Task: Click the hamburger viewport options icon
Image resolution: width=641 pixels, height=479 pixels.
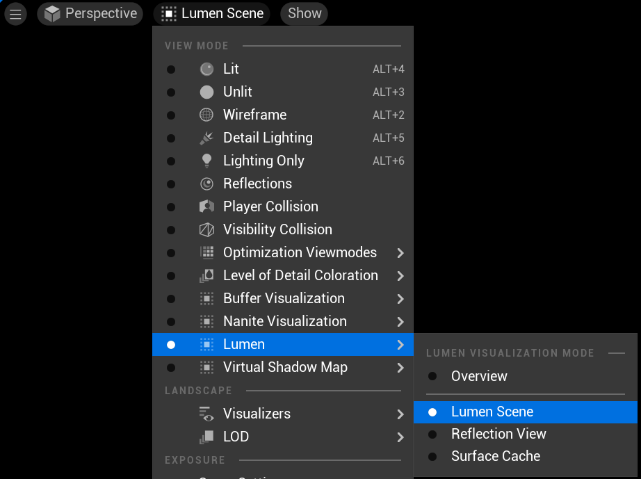Action: pyautogui.click(x=15, y=13)
